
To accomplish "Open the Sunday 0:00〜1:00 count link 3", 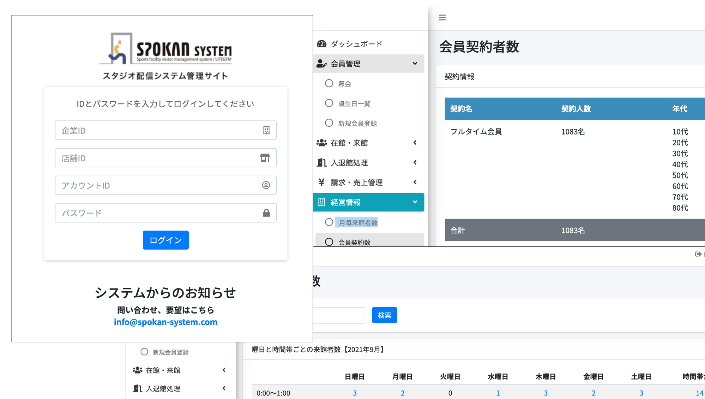I will [x=355, y=393].
